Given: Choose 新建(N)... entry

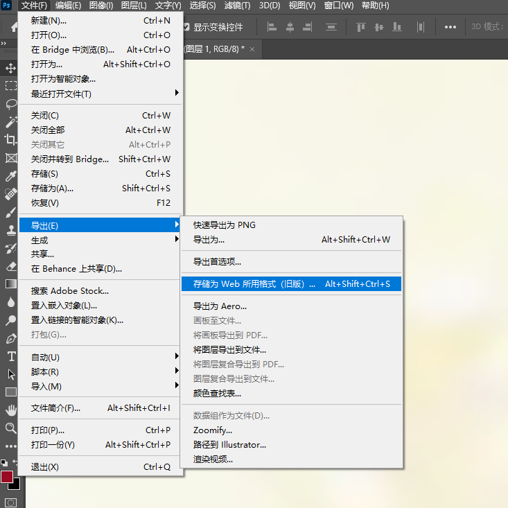Looking at the screenshot, I should click(x=100, y=20).
